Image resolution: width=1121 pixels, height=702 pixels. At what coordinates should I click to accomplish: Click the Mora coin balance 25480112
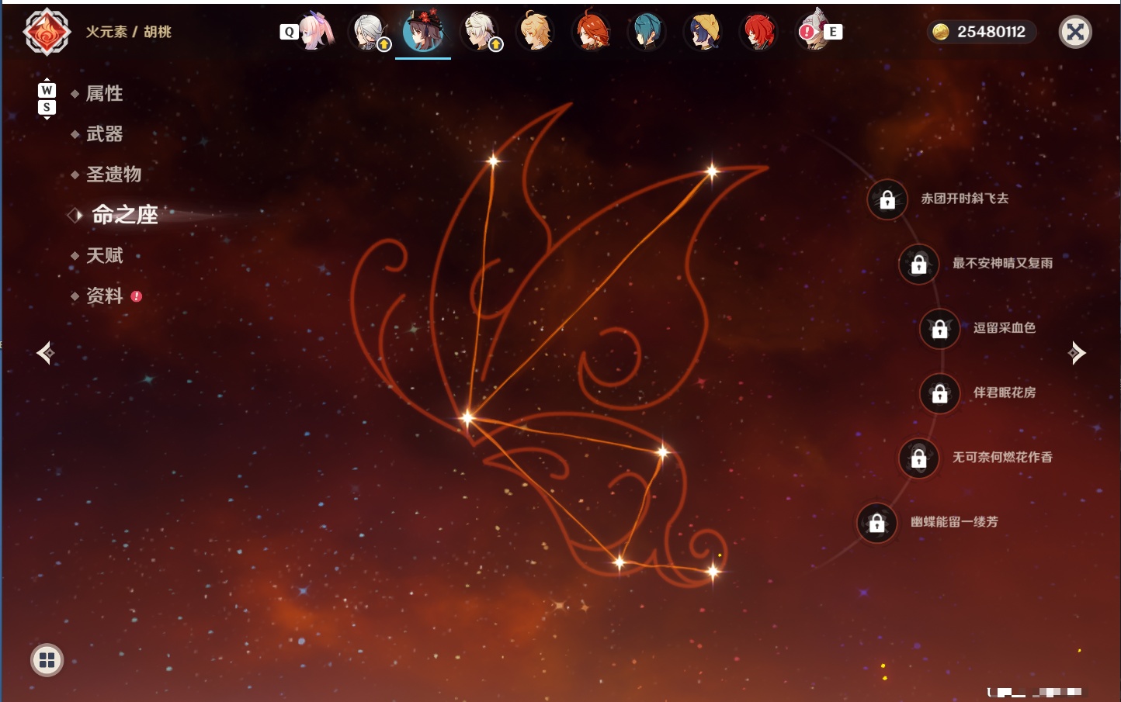[981, 32]
